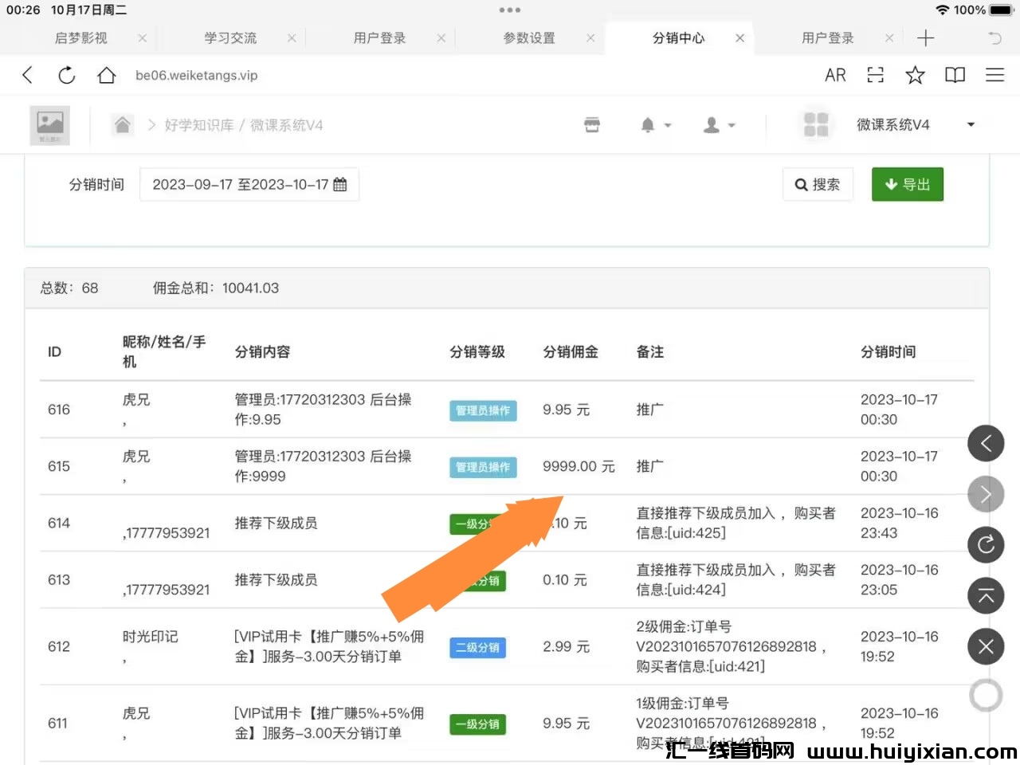Viewport: 1020px width, 765px height.
Task: Click the store shop icon
Action: 592,125
